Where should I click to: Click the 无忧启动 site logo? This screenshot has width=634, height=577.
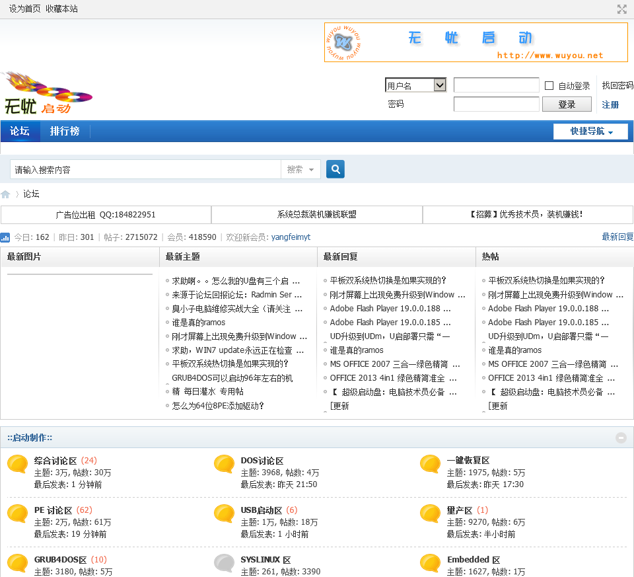[46, 93]
